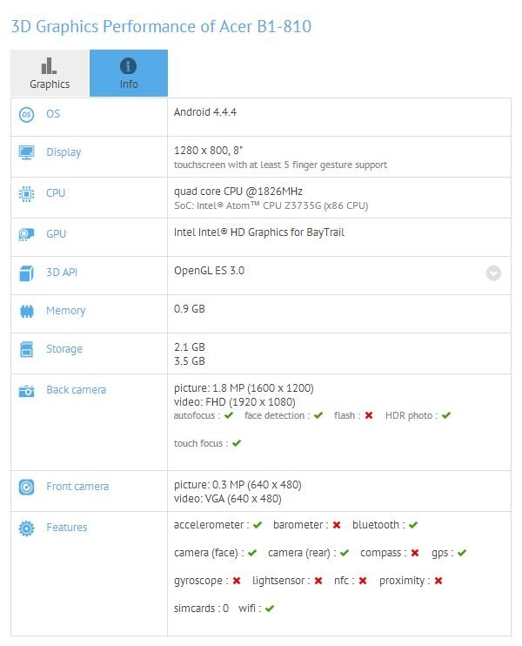
Task: Click the GPU graphics card icon
Action: click(x=27, y=234)
